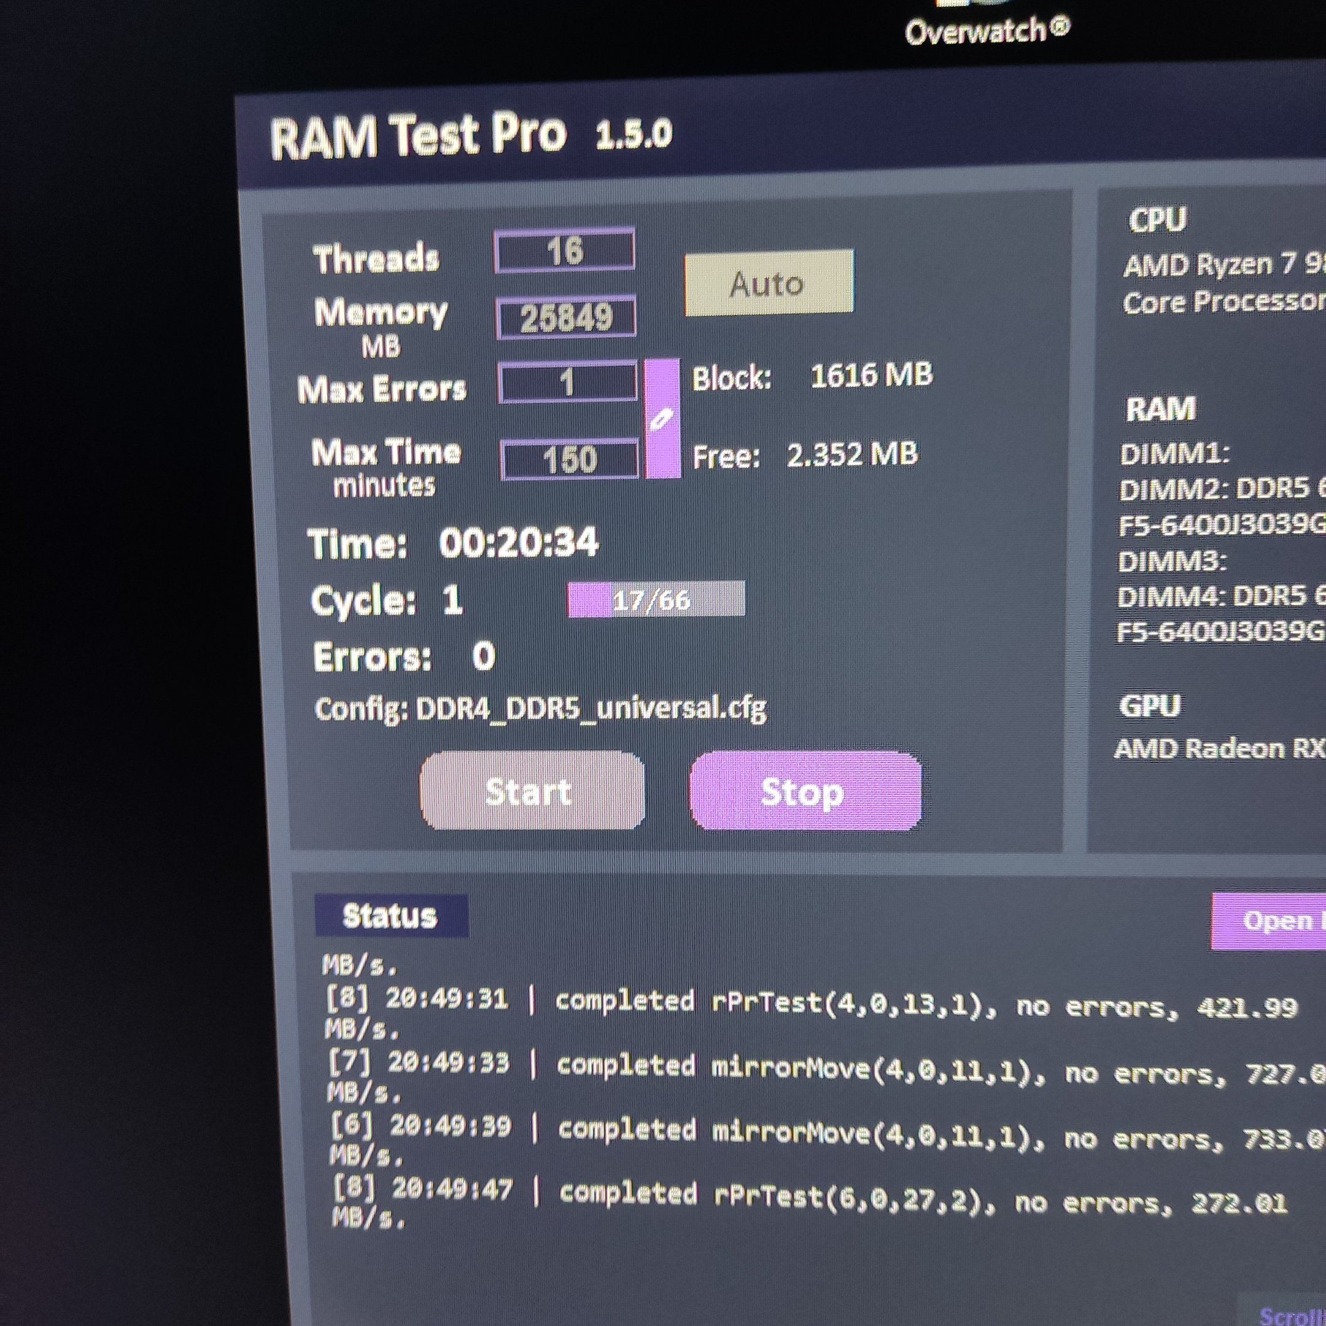
Task: Click the elapsed Time value 00:20:34
Action: 519,542
